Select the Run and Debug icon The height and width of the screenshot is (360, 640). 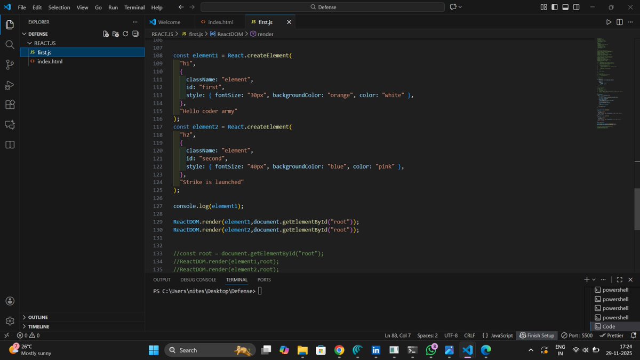pyautogui.click(x=10, y=85)
